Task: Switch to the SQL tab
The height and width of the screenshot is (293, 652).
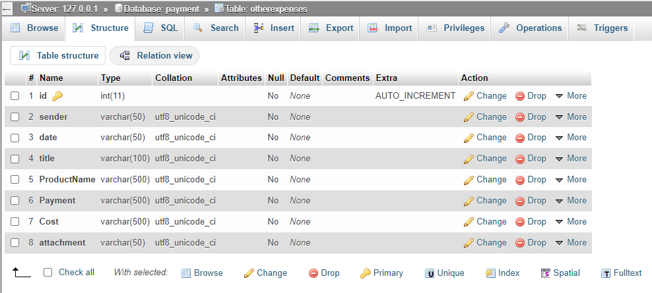Action: [161, 28]
